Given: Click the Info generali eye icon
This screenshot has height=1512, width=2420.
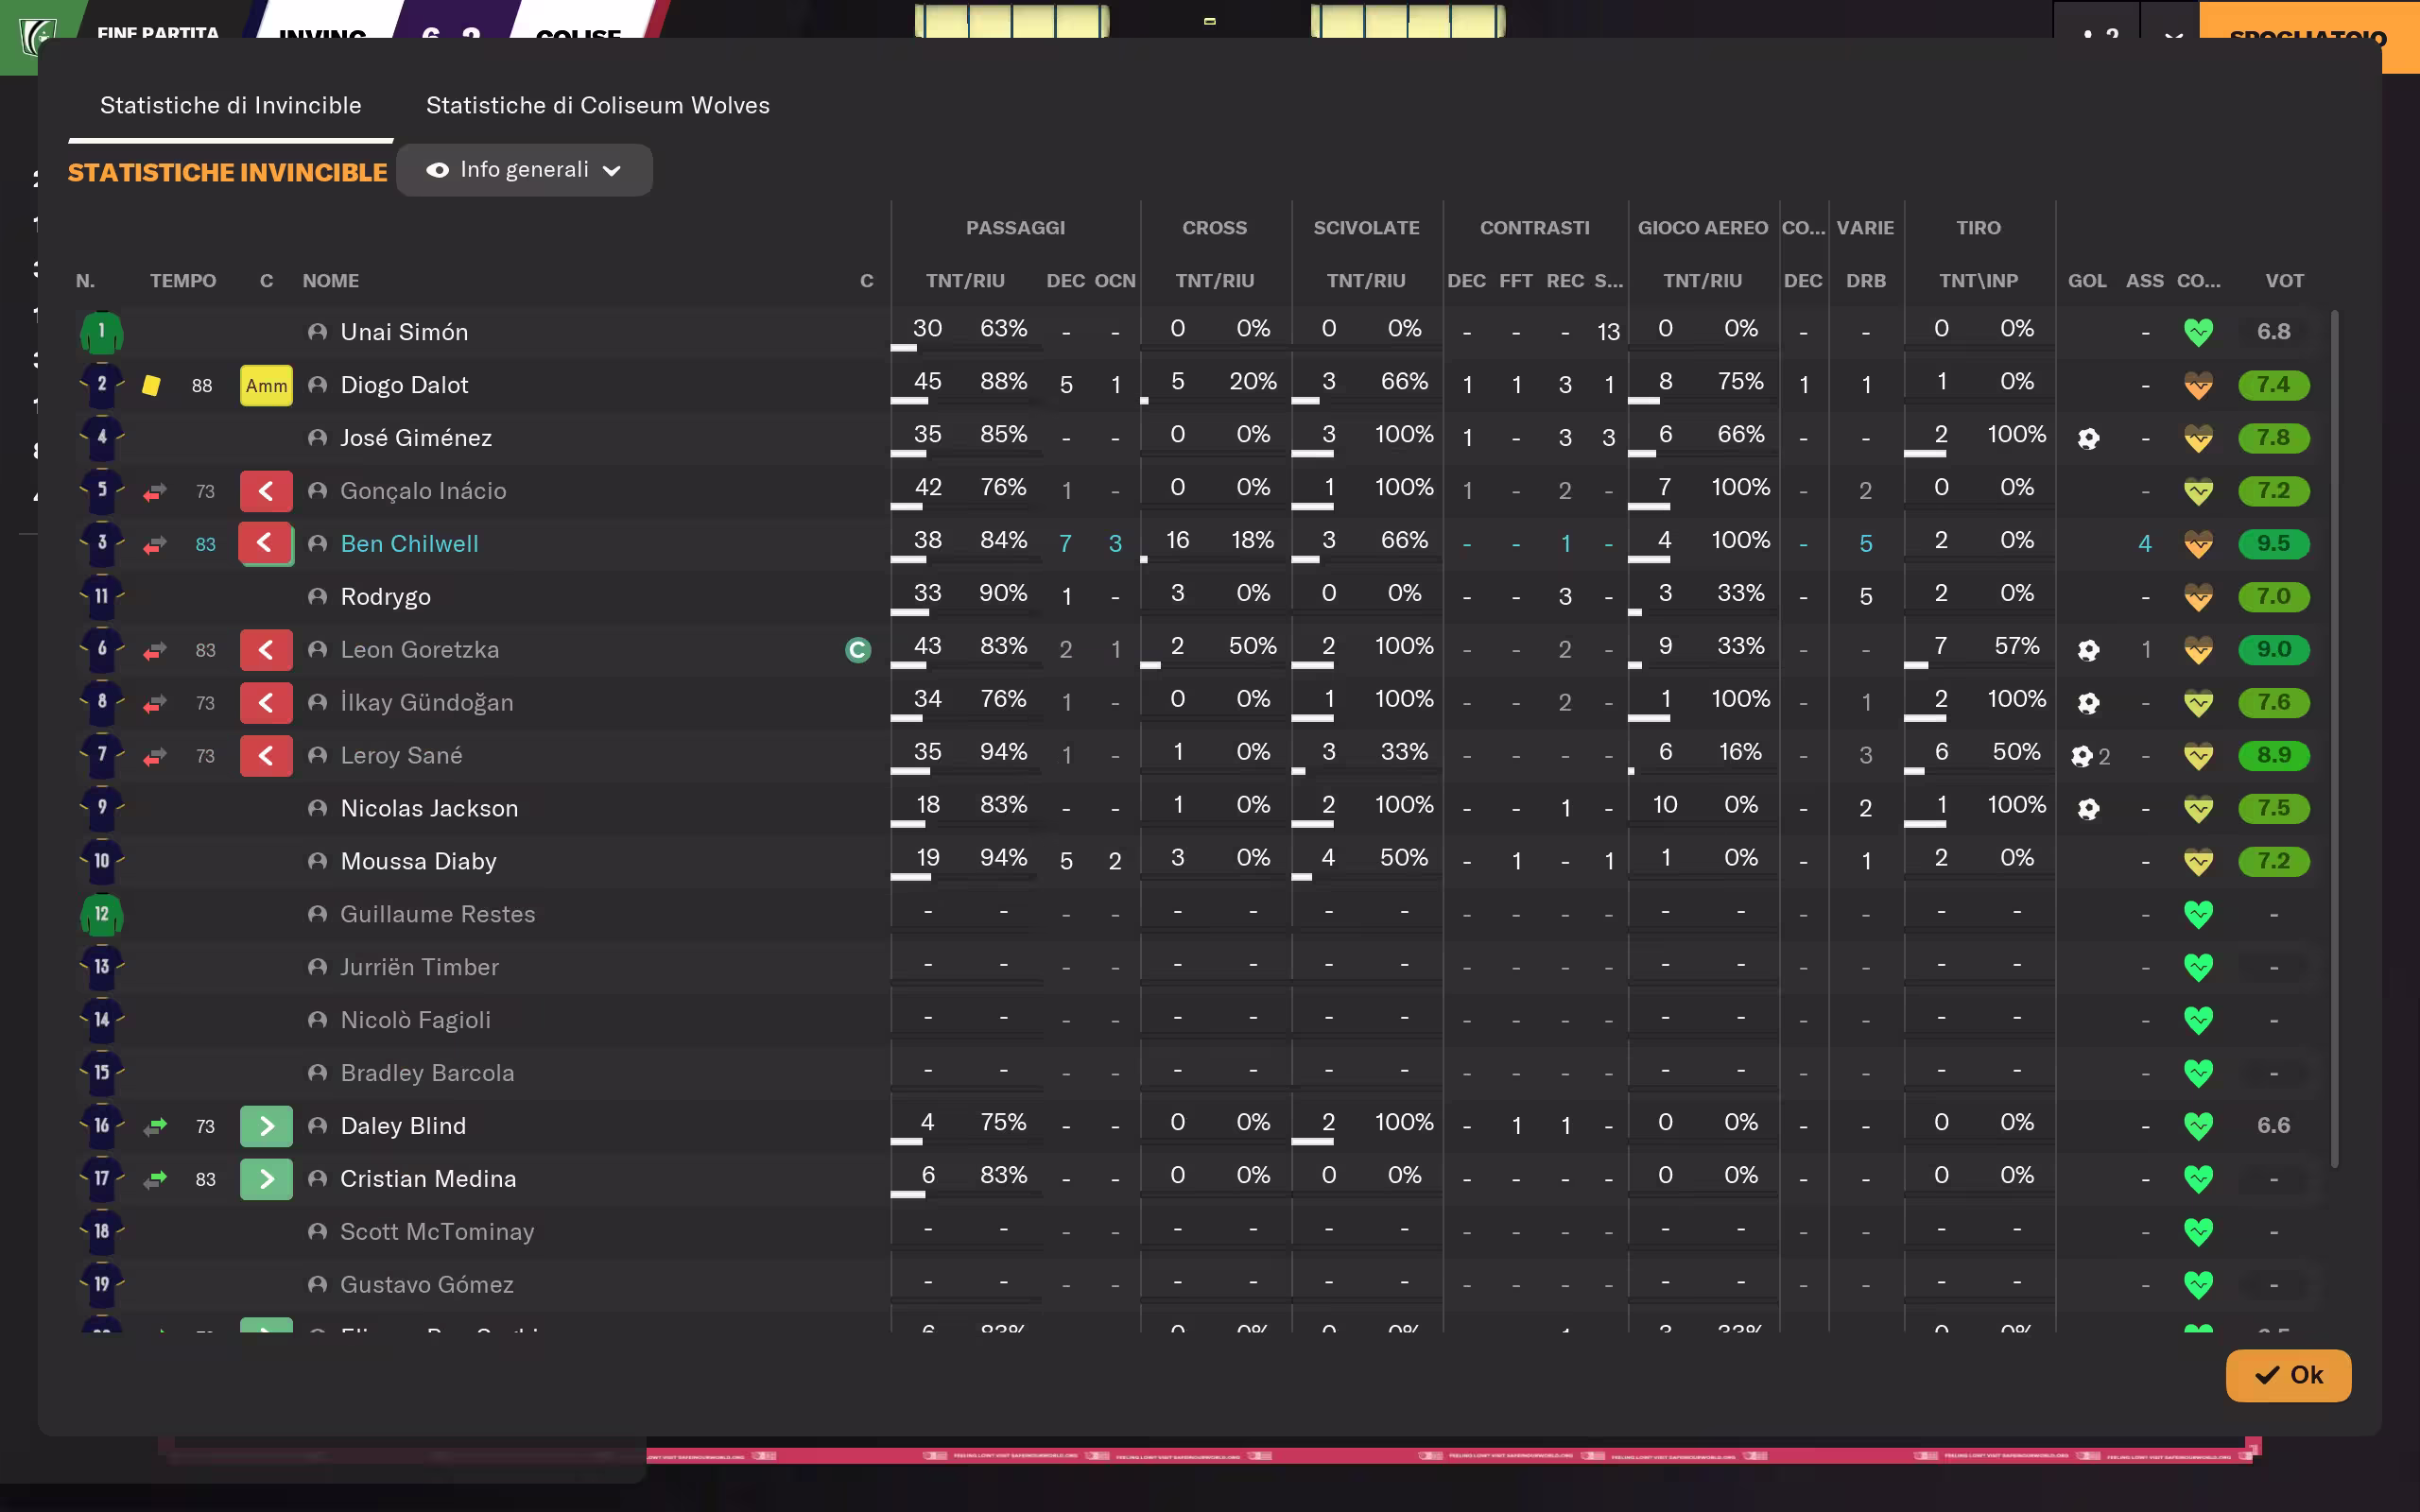Looking at the screenshot, I should click(437, 170).
